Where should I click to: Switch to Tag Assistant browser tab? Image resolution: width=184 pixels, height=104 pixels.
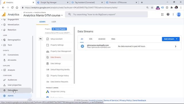click(87, 3)
